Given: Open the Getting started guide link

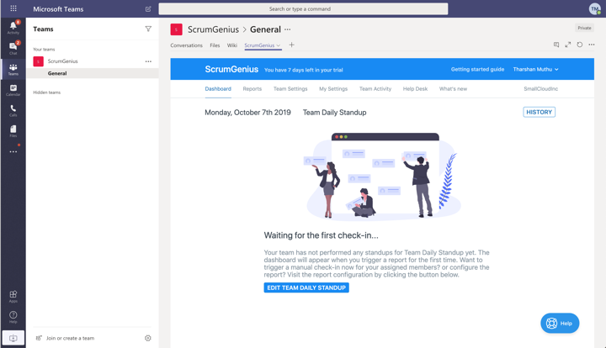Looking at the screenshot, I should (477, 70).
